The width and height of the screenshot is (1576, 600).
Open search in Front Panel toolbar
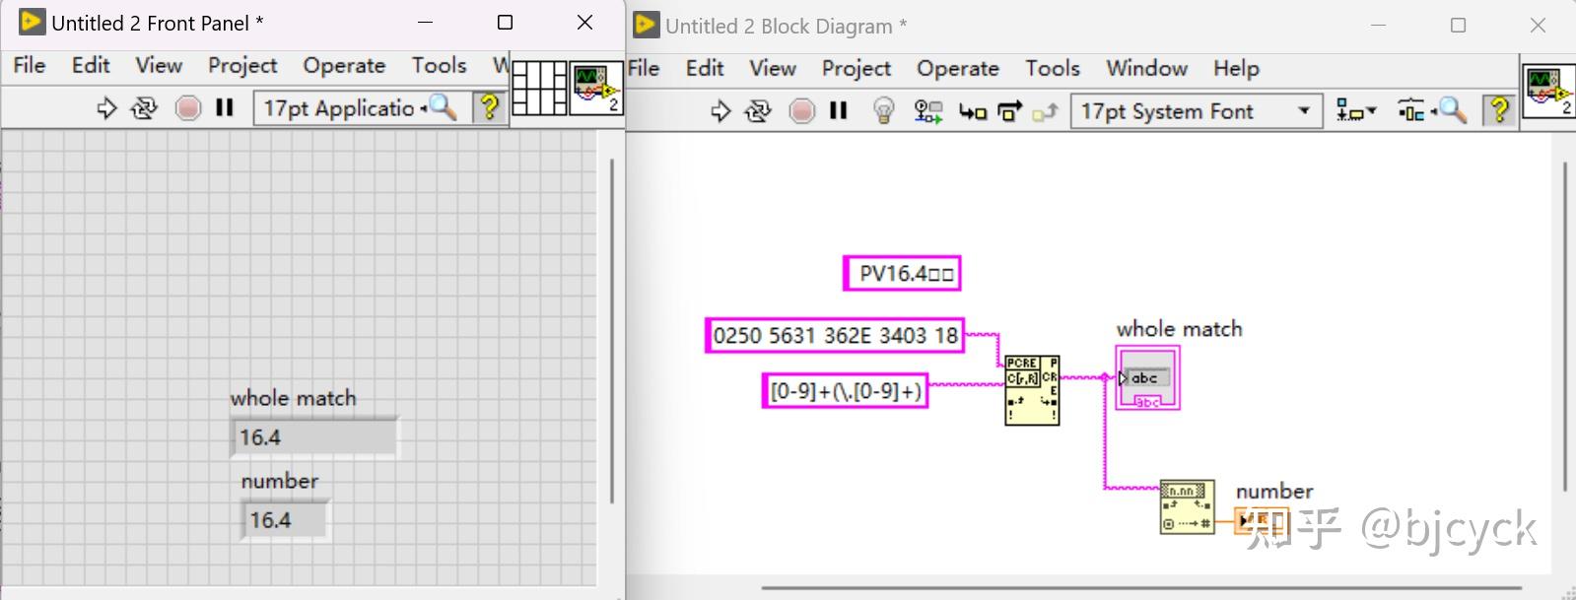(441, 107)
